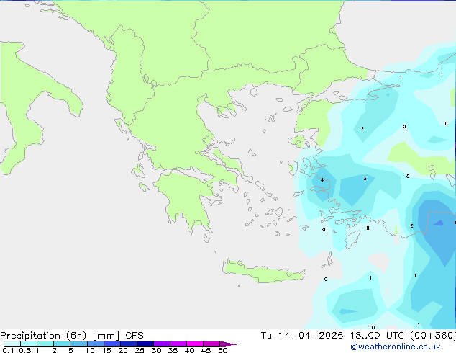The image size is (456, 353).
Task: Click the 45–50 mm legend swatch
Action: click(x=211, y=344)
